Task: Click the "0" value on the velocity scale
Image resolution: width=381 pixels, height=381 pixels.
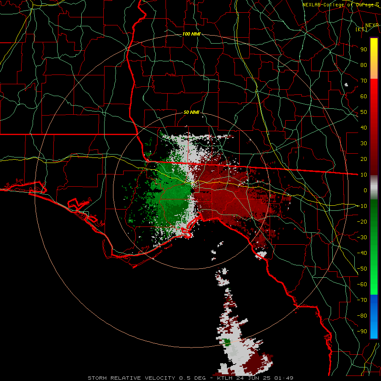Action: [365, 190]
